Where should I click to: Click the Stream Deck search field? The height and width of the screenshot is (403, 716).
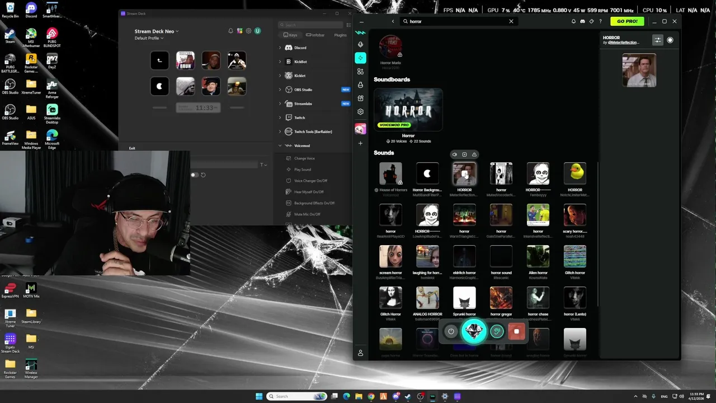point(311,25)
